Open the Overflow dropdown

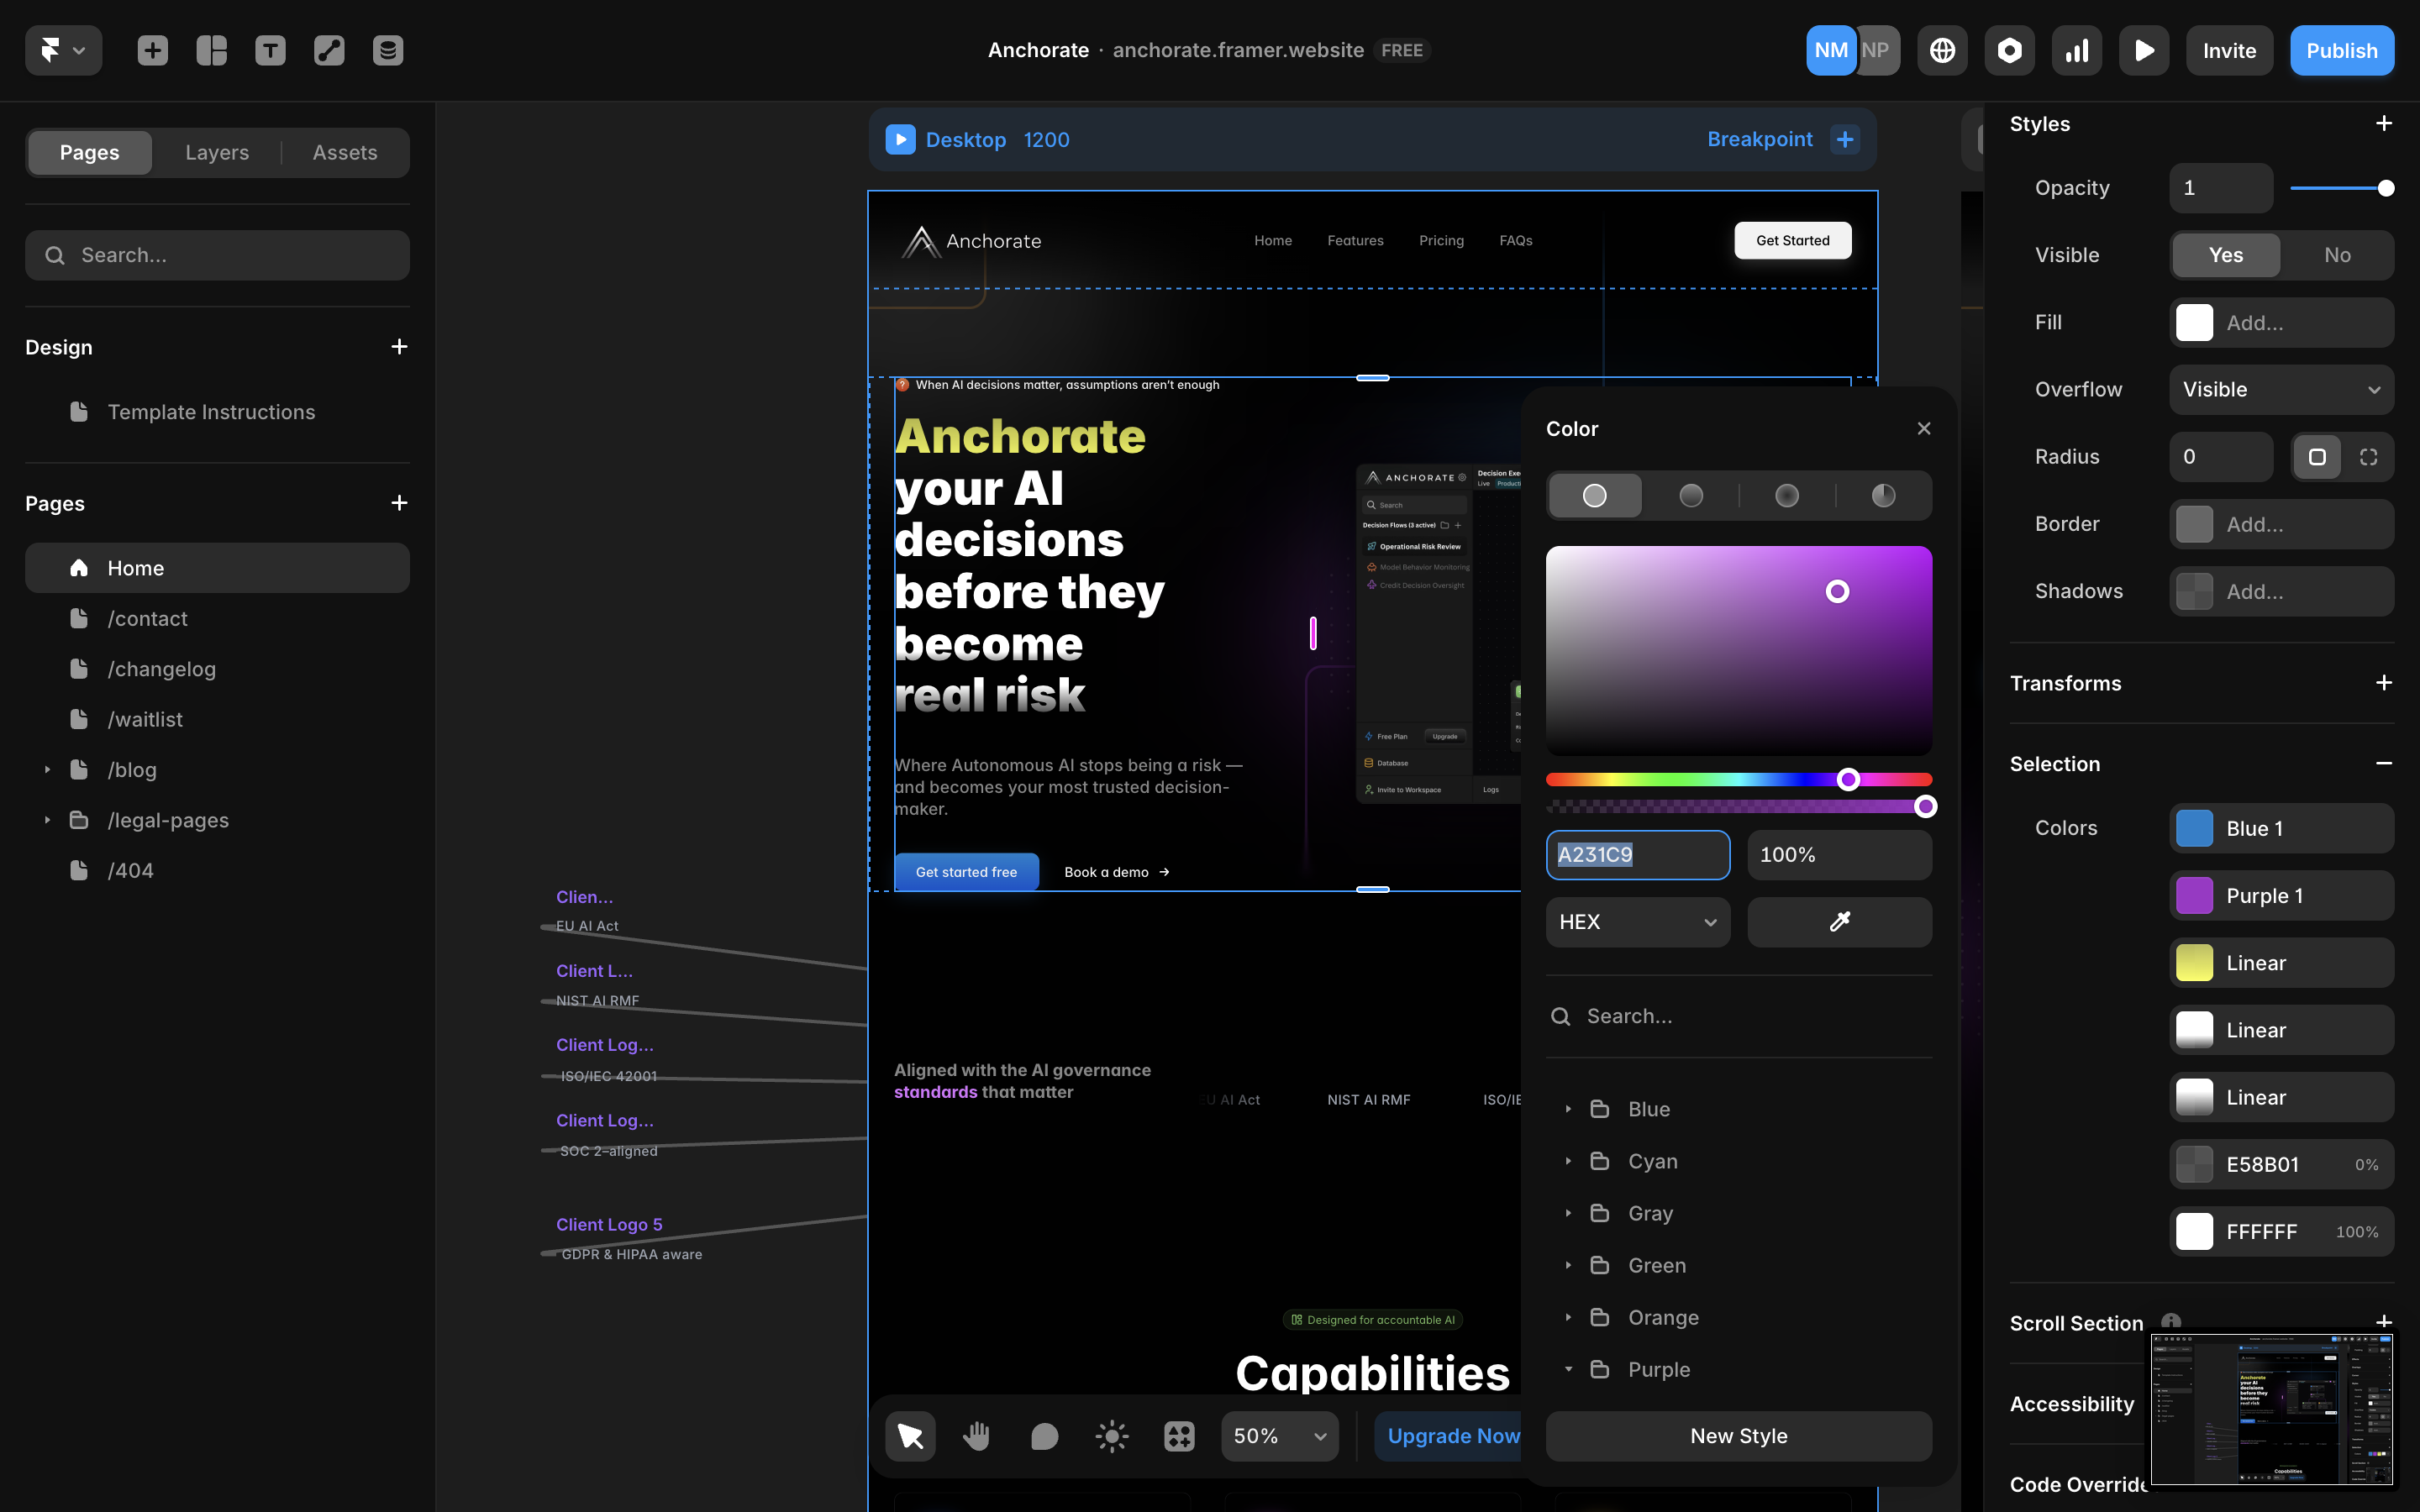coord(2281,390)
